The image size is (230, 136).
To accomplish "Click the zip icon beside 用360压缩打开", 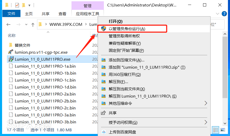I will (104, 75).
